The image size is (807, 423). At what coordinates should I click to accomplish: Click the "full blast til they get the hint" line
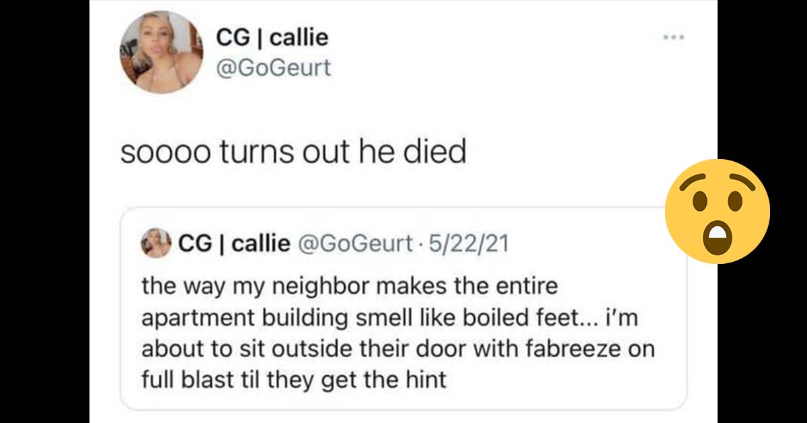pyautogui.click(x=294, y=381)
